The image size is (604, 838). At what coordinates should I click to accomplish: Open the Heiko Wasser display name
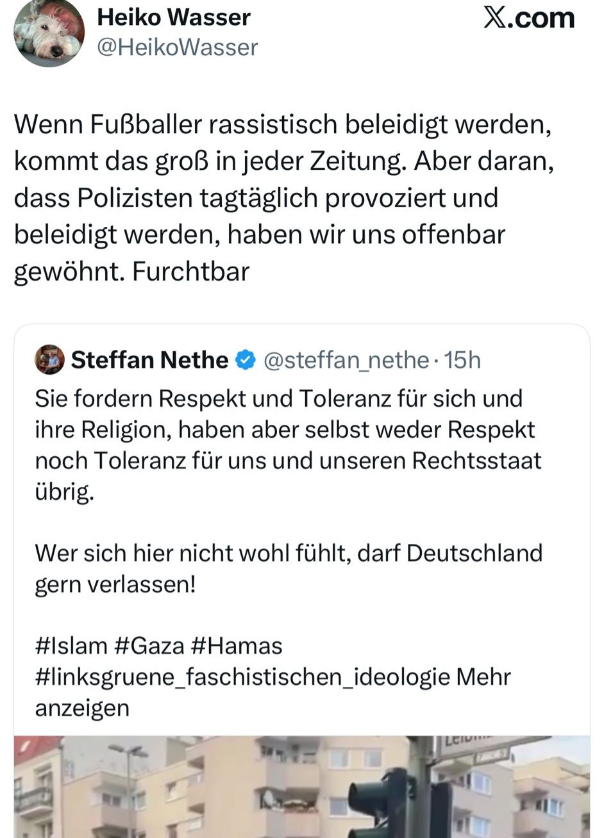coord(173,17)
